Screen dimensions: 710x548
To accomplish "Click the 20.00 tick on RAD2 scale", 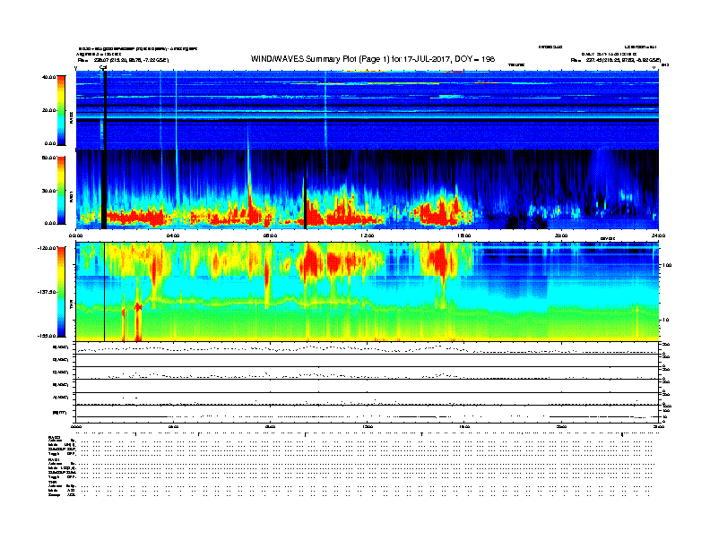I will 48,110.
